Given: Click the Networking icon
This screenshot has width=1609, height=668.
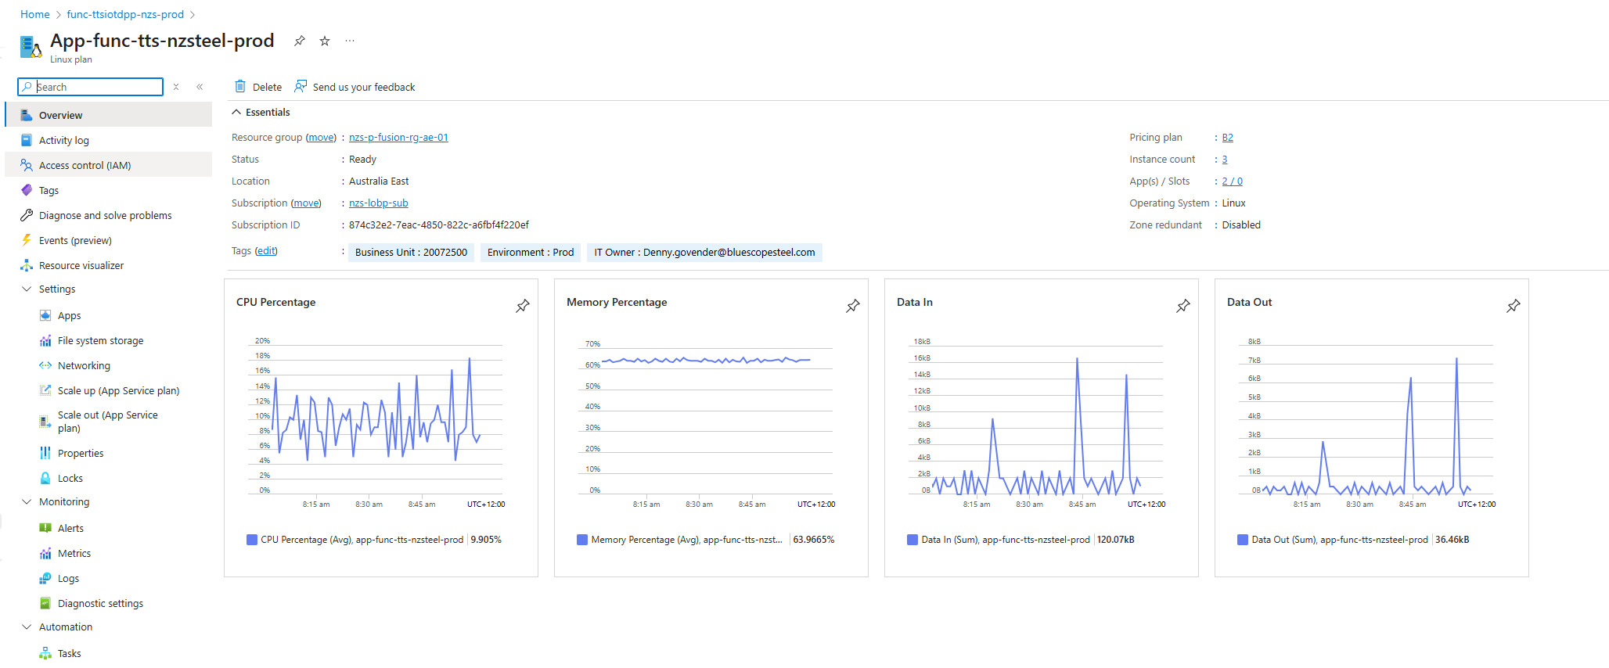Looking at the screenshot, I should point(45,365).
